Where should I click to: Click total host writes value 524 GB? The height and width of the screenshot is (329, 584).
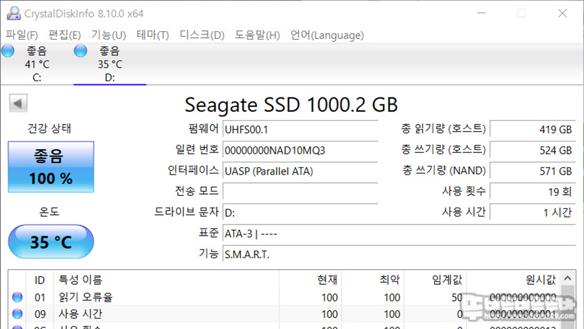click(533, 150)
